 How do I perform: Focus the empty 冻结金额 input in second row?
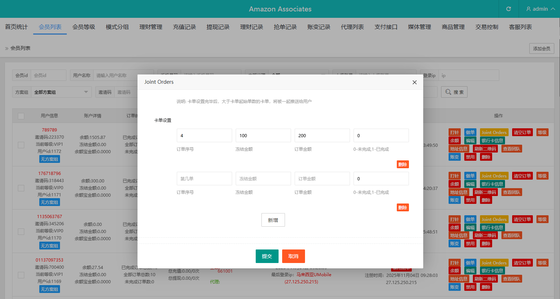(263, 179)
